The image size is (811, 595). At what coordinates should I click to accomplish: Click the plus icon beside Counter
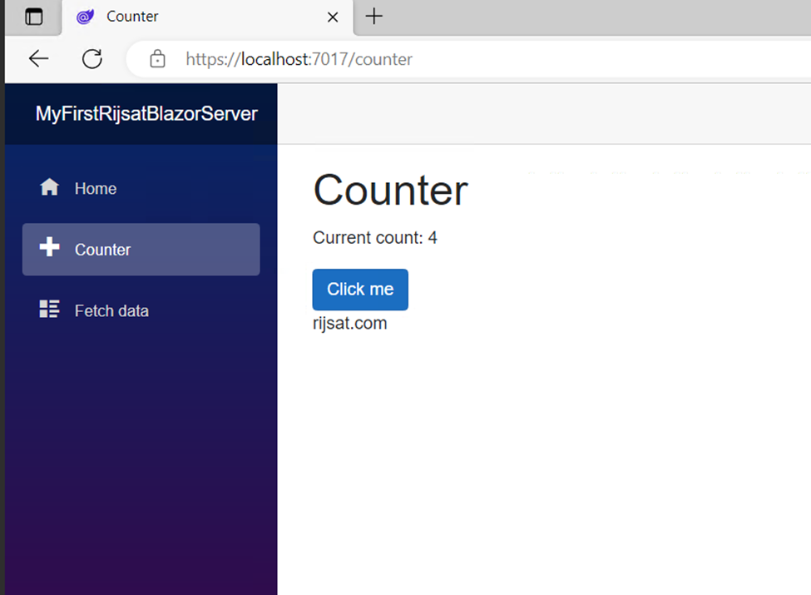[x=50, y=247]
